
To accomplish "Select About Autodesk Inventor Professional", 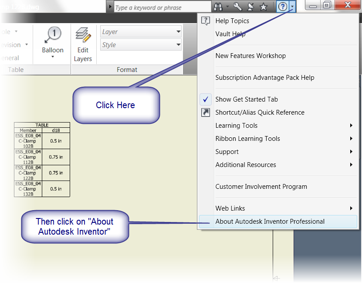I will tap(278, 222).
